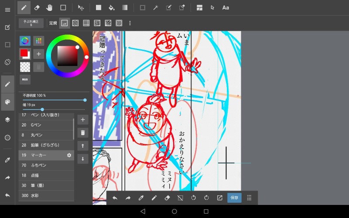This screenshot has width=349, height=218.
Task: Select the 鉛筆（ざらざら） brush
Action: [x=46, y=145]
